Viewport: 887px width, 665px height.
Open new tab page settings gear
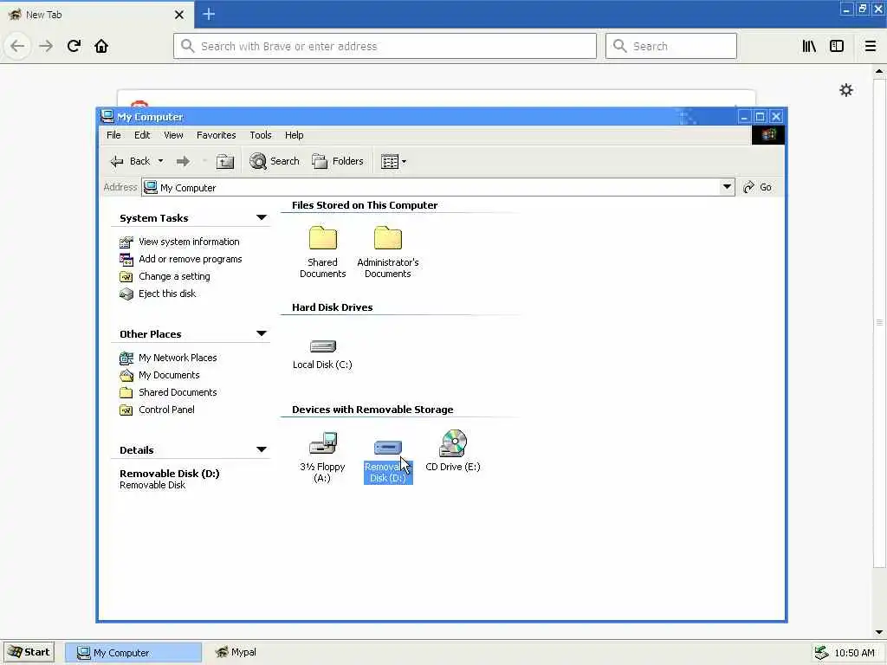[845, 90]
